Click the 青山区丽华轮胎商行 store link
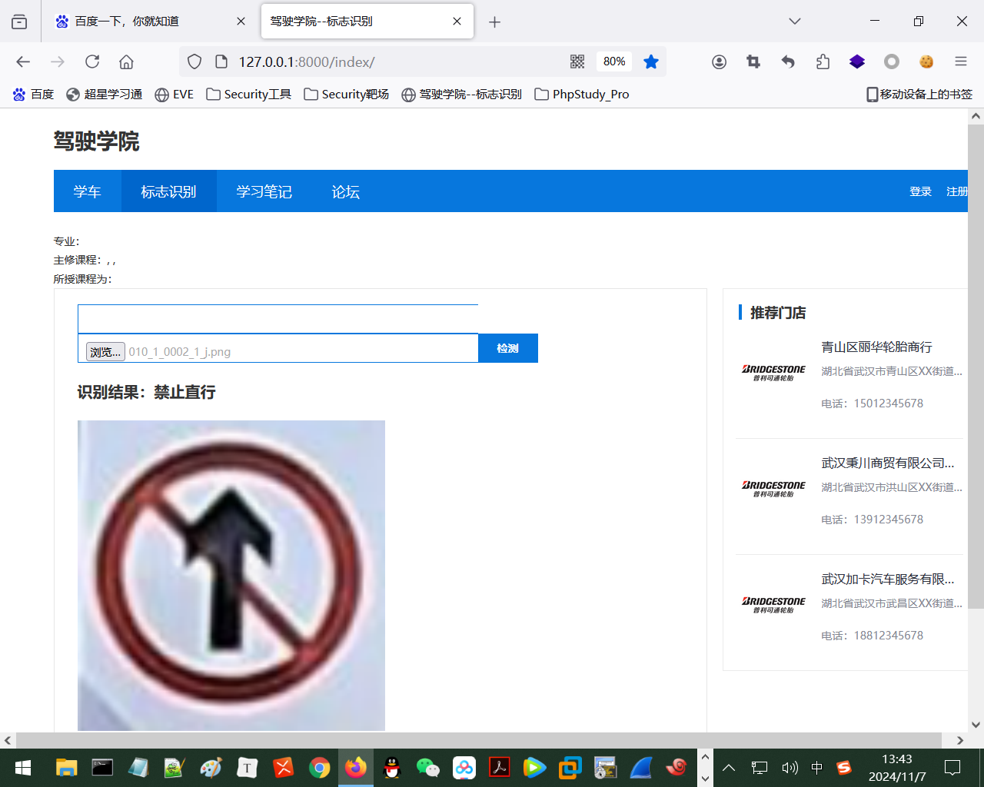 (876, 347)
